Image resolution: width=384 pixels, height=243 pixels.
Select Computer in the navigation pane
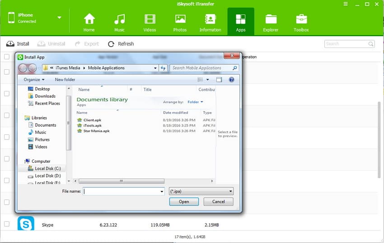click(x=37, y=162)
